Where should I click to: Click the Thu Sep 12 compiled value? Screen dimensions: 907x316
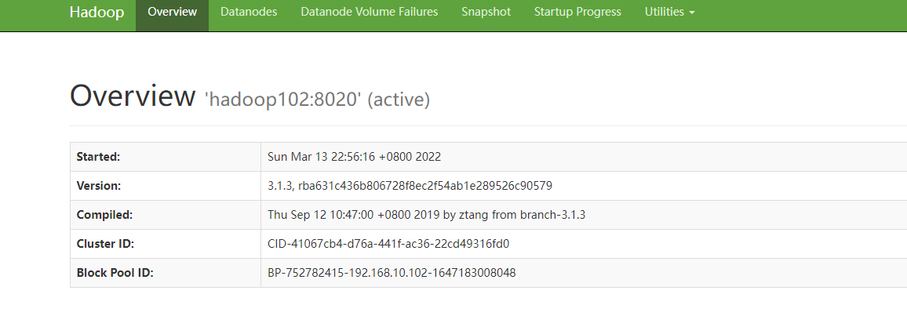pos(427,215)
